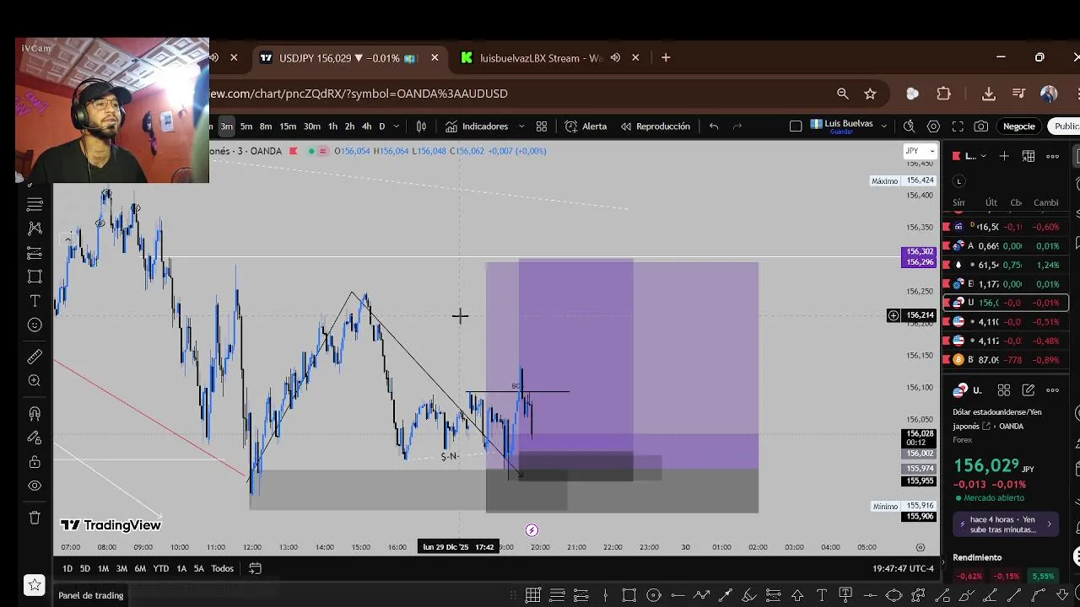
Task: Select the 1,177 watchlist row
Action: tap(1007, 284)
